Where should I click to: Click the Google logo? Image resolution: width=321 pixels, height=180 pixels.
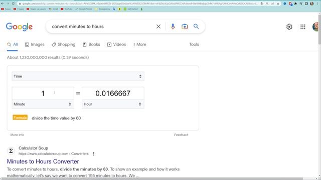pyautogui.click(x=19, y=26)
